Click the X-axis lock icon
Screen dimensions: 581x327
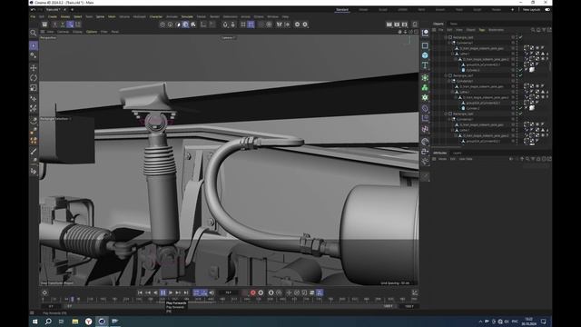click(54, 25)
